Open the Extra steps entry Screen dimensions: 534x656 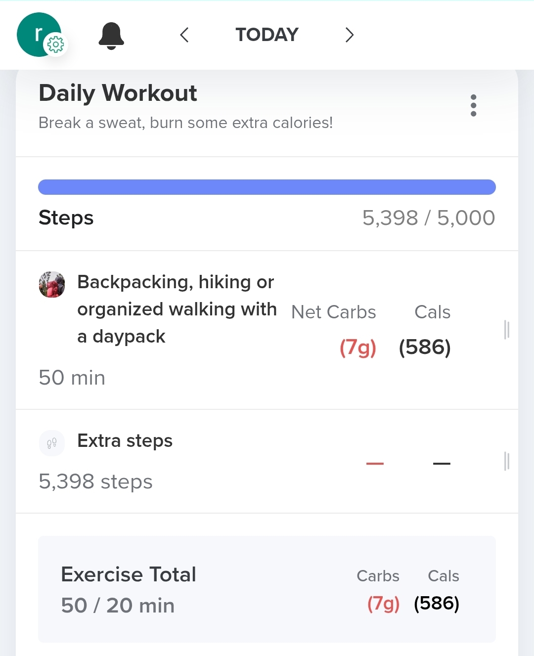click(x=125, y=440)
